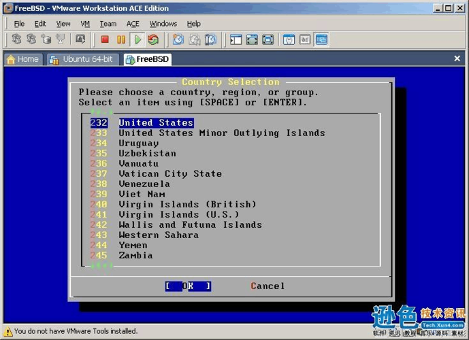Image resolution: width=469 pixels, height=340 pixels.
Task: Click the first gray device toolbar icon
Action: coord(16,39)
